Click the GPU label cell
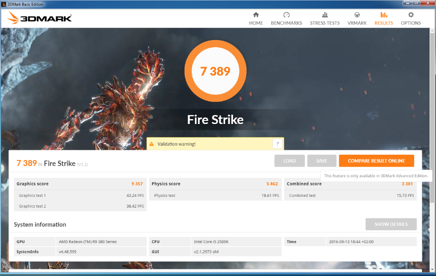The image size is (436, 276). point(35,242)
